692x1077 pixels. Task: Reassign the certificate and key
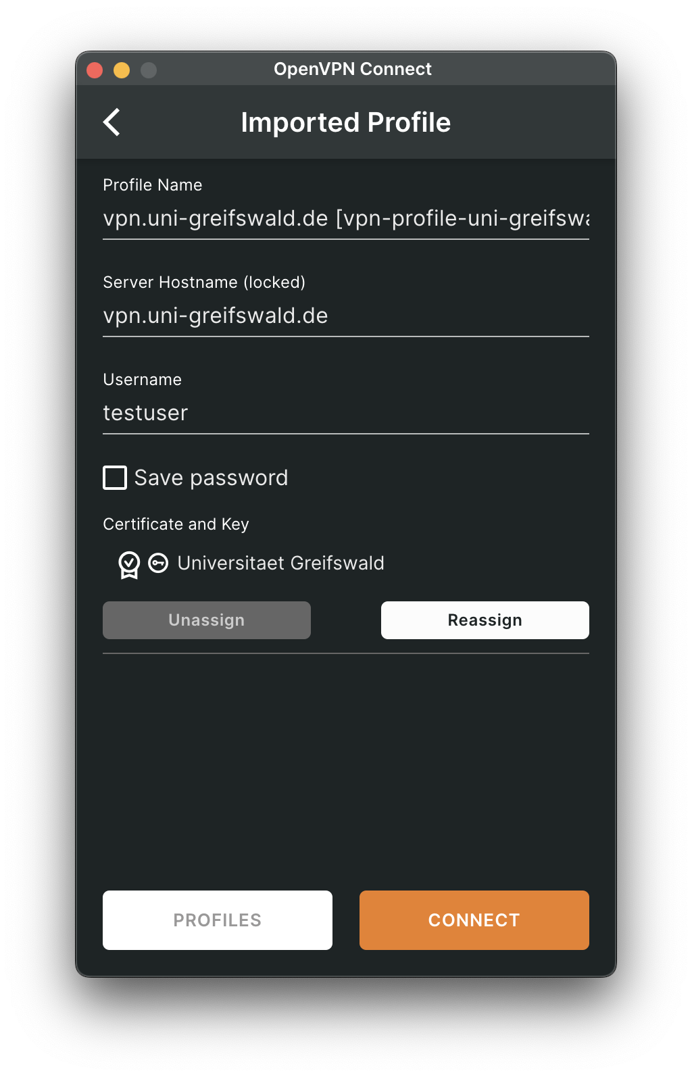click(485, 620)
